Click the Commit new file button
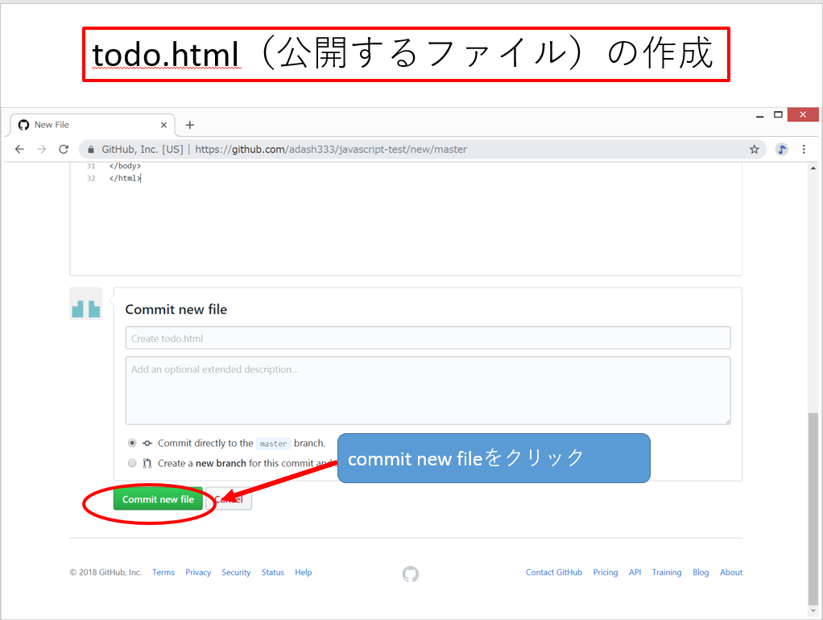 [x=158, y=499]
